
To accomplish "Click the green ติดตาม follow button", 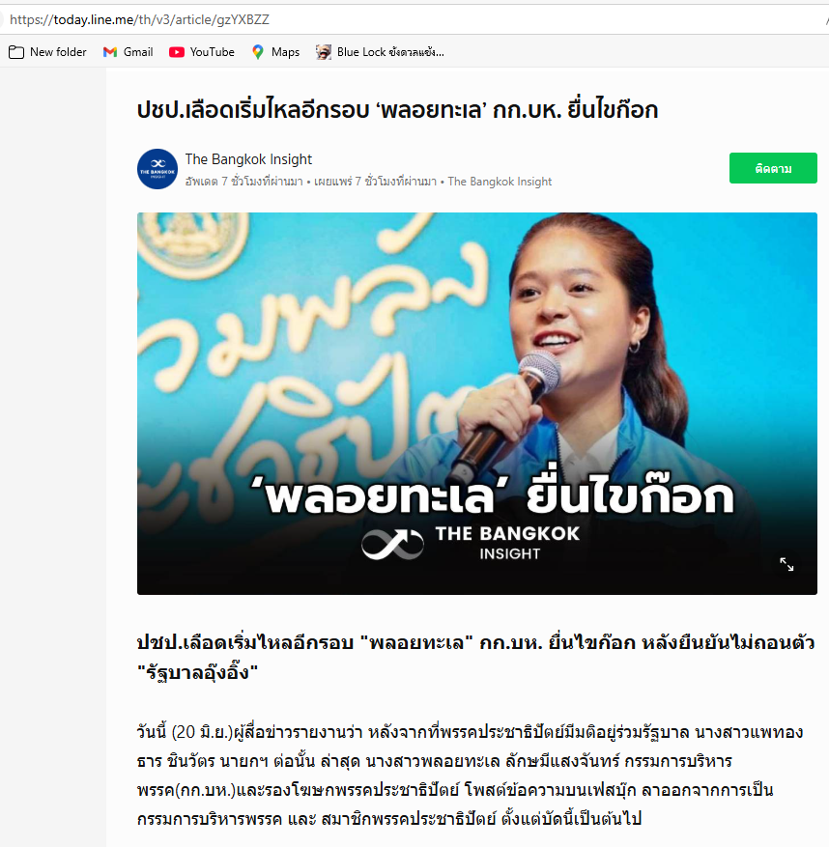I will click(773, 168).
